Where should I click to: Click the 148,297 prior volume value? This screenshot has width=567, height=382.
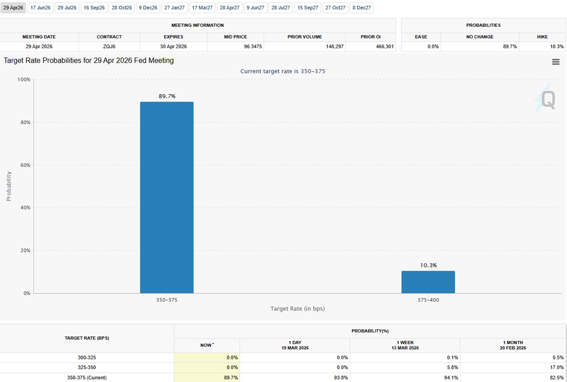(335, 47)
